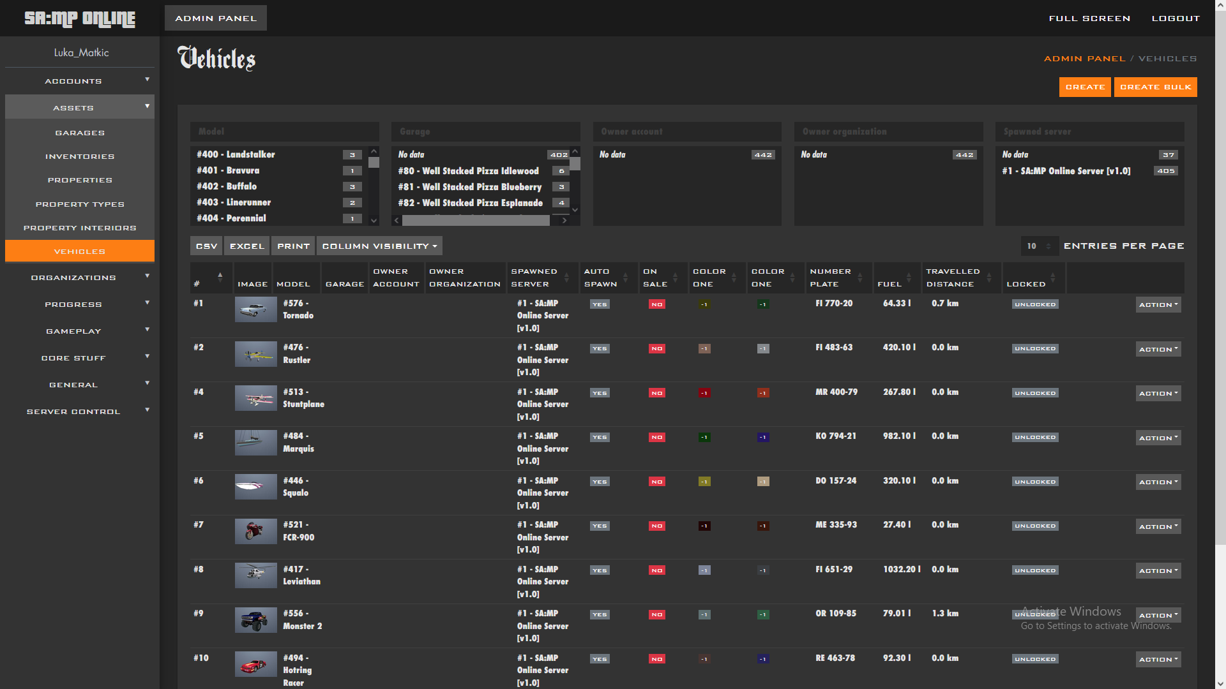The height and width of the screenshot is (689, 1226).
Task: Open Garages in the sidebar
Action: click(80, 133)
